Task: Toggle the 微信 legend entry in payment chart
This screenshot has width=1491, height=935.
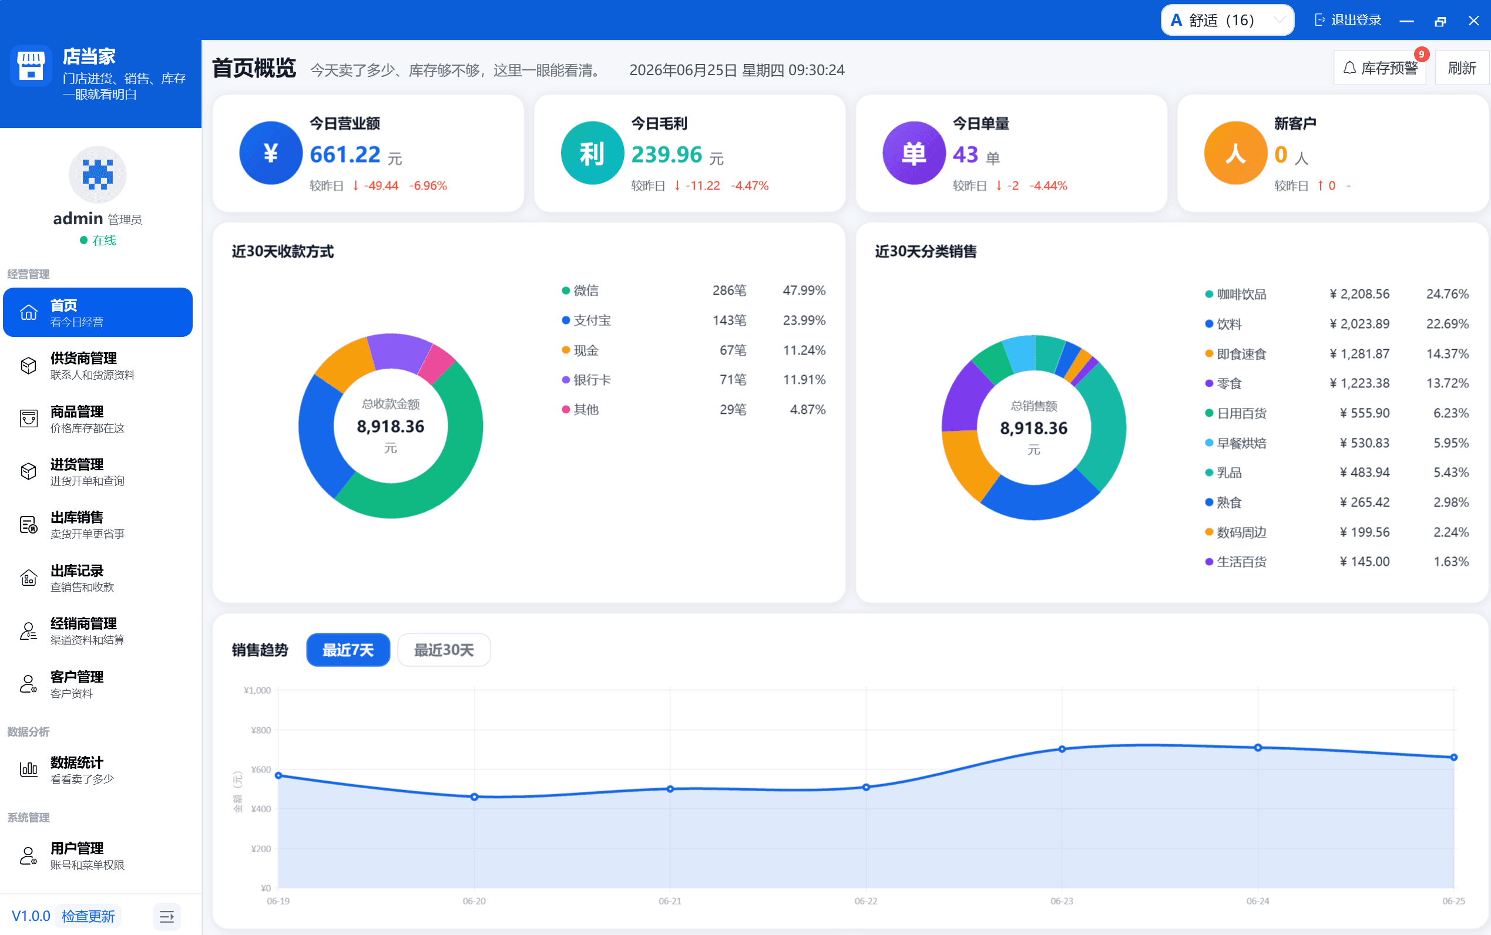Action: pos(580,290)
